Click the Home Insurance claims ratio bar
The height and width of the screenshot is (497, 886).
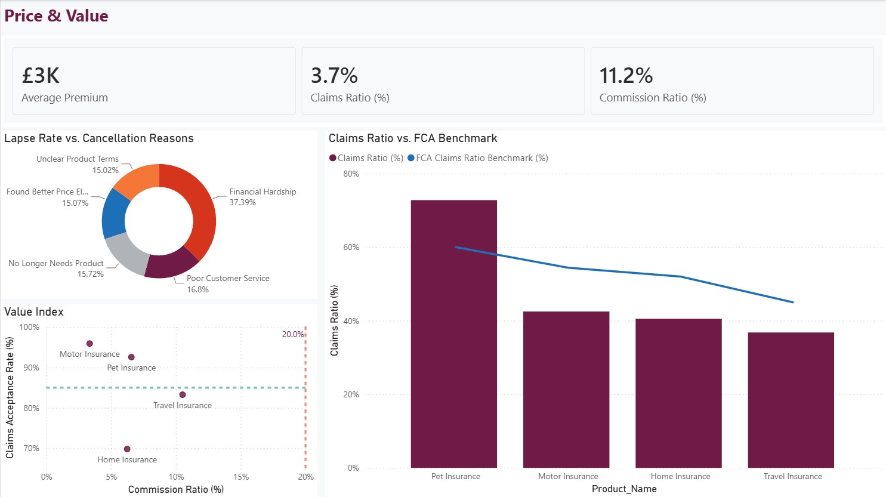pos(678,393)
